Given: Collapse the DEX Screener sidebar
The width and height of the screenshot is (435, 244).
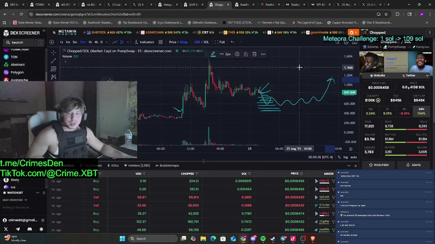Looking at the screenshot, I should click(x=44, y=31).
